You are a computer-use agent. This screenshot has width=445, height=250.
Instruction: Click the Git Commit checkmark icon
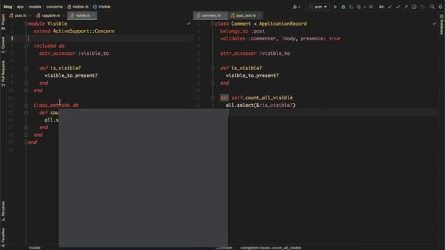point(398,7)
